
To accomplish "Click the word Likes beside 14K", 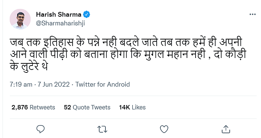I will tap(138, 107).
